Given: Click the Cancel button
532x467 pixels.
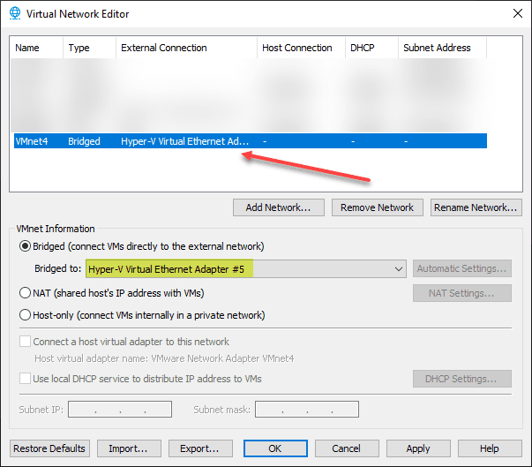Looking at the screenshot, I should pos(347,448).
